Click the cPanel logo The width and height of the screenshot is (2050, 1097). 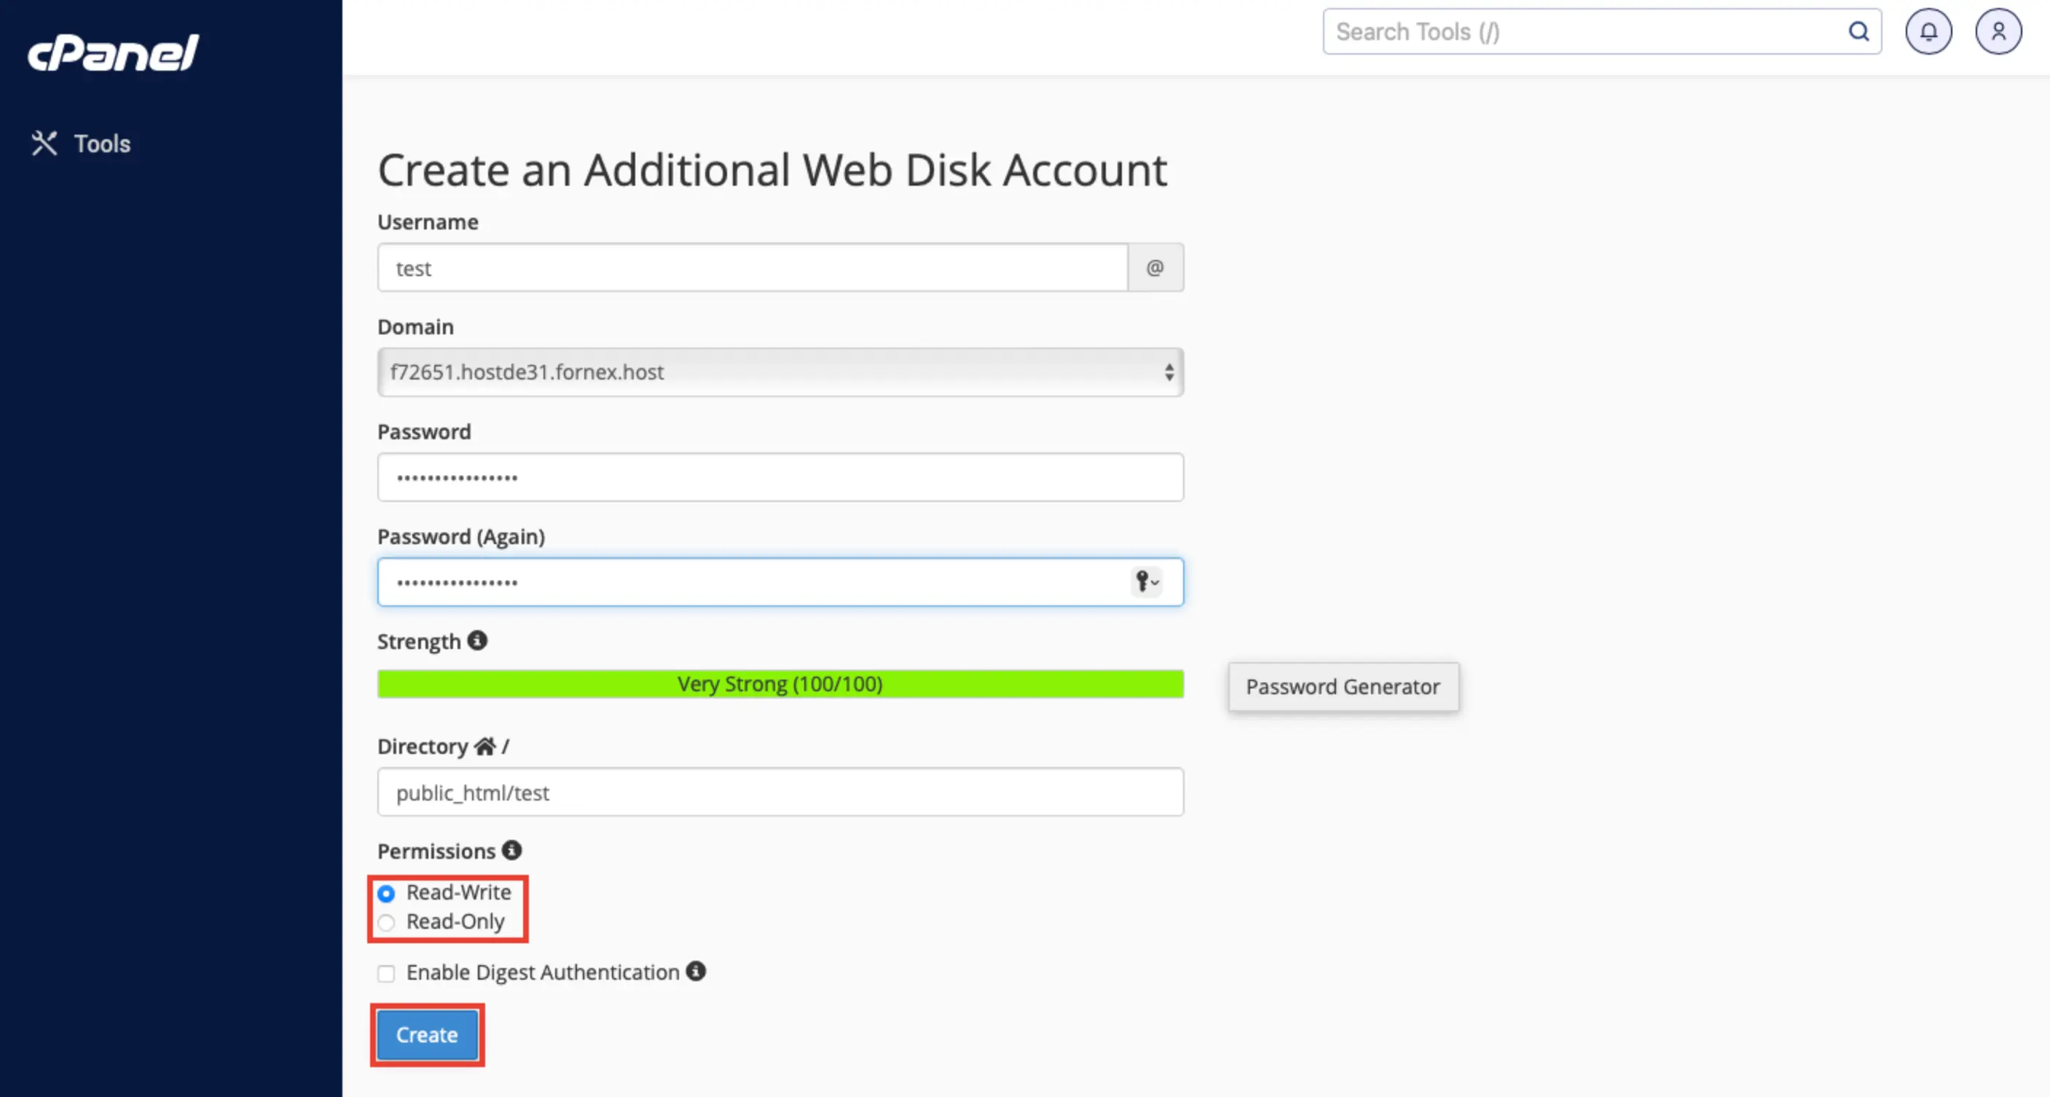(x=113, y=53)
